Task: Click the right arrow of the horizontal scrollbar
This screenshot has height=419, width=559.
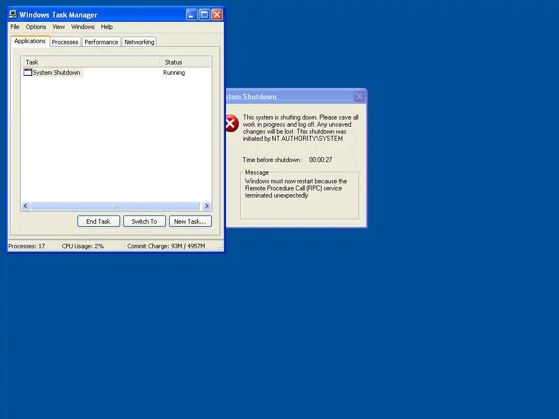Action: [x=206, y=206]
